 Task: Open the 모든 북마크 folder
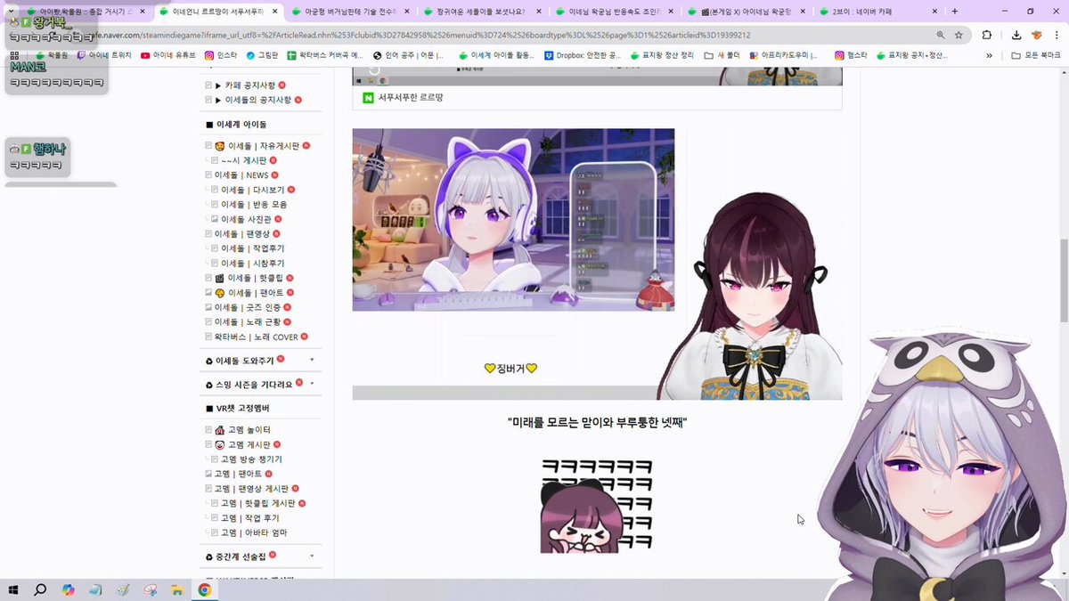point(1037,55)
